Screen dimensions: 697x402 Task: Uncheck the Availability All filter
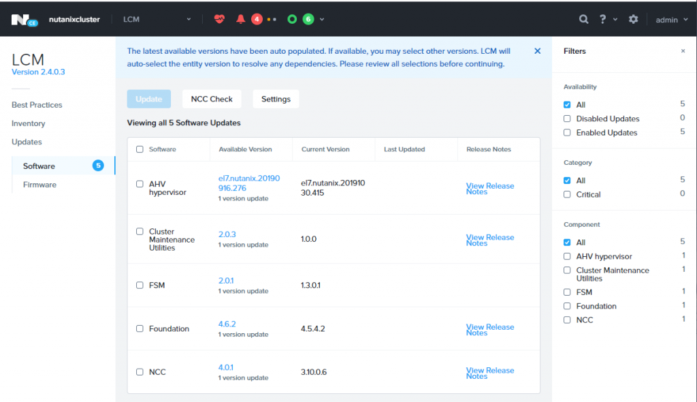pyautogui.click(x=567, y=105)
